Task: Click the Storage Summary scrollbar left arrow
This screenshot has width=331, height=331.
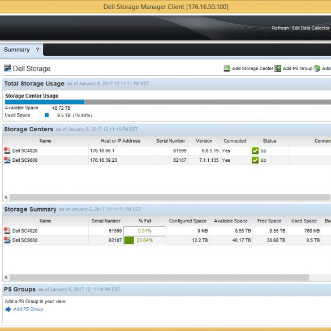Action: 6,277
